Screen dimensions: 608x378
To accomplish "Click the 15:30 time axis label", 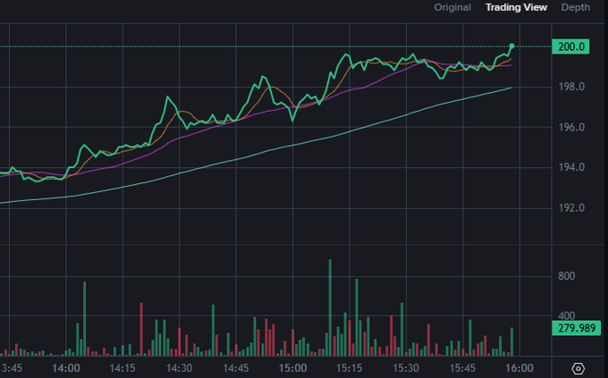I will tap(406, 368).
